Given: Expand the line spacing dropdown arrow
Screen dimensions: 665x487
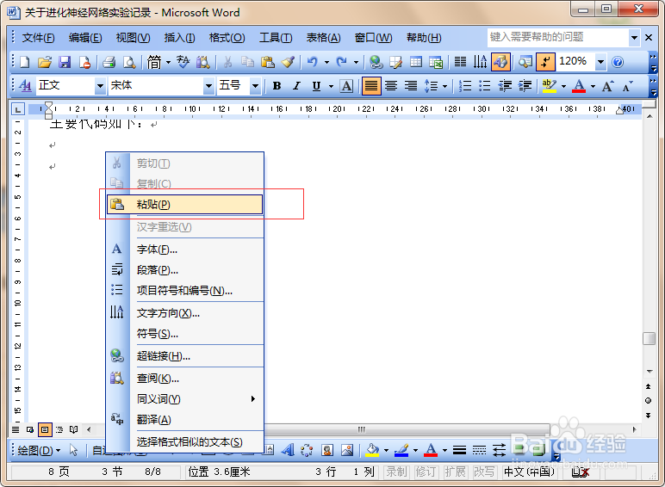Looking at the screenshot, I should (444, 86).
